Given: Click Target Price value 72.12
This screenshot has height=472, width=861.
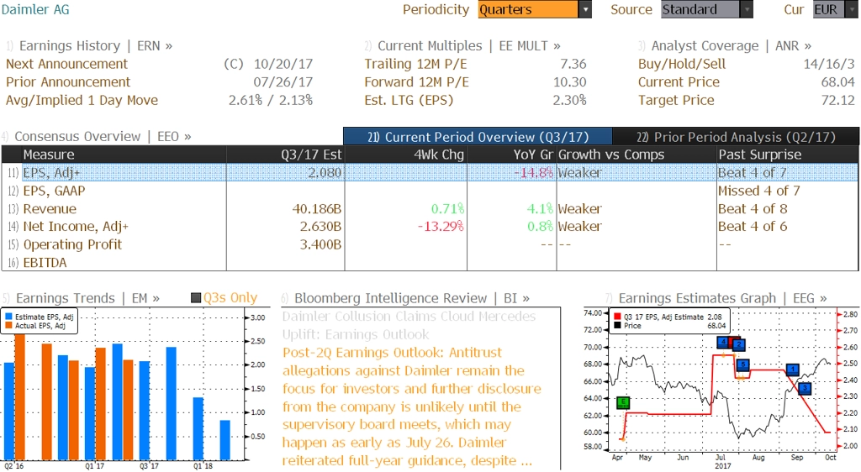Looking at the screenshot, I should [838, 100].
